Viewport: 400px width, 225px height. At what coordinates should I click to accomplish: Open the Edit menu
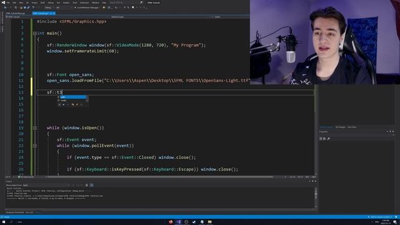pos(14,2)
